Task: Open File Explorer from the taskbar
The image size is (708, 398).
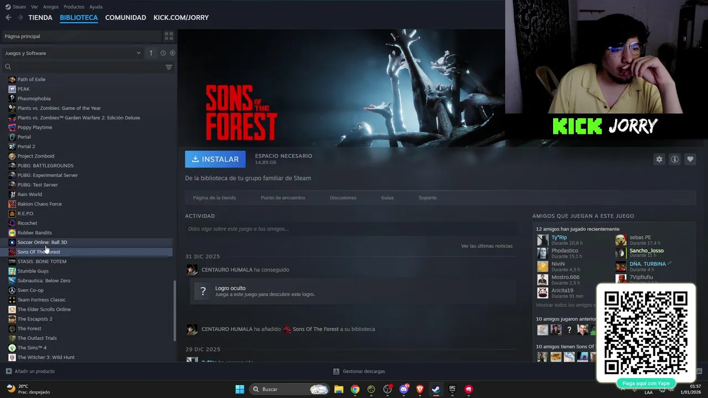Action: (x=339, y=389)
